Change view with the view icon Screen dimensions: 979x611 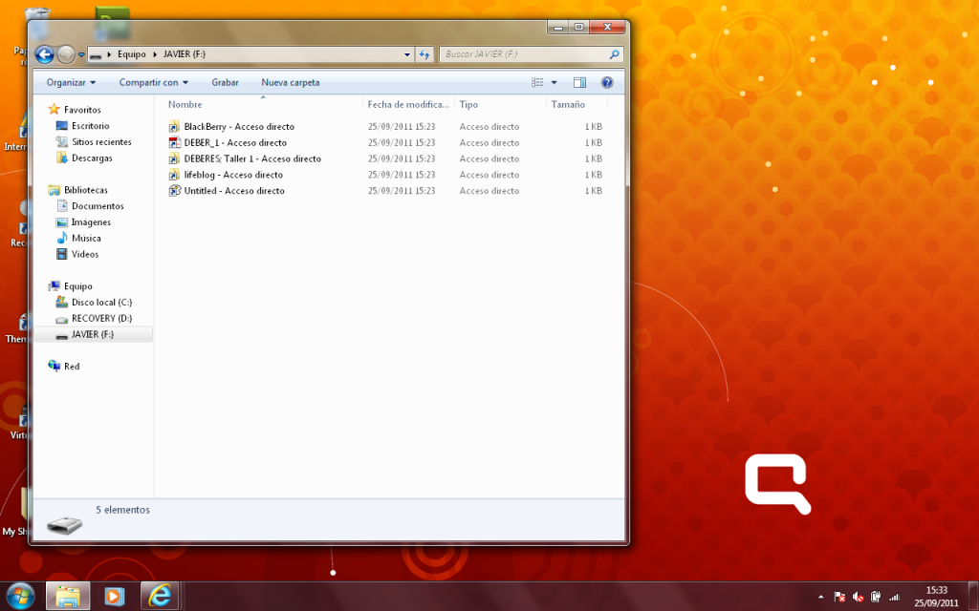point(537,82)
